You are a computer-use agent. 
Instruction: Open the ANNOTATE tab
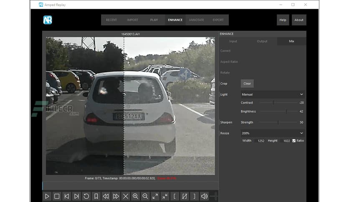(x=196, y=20)
